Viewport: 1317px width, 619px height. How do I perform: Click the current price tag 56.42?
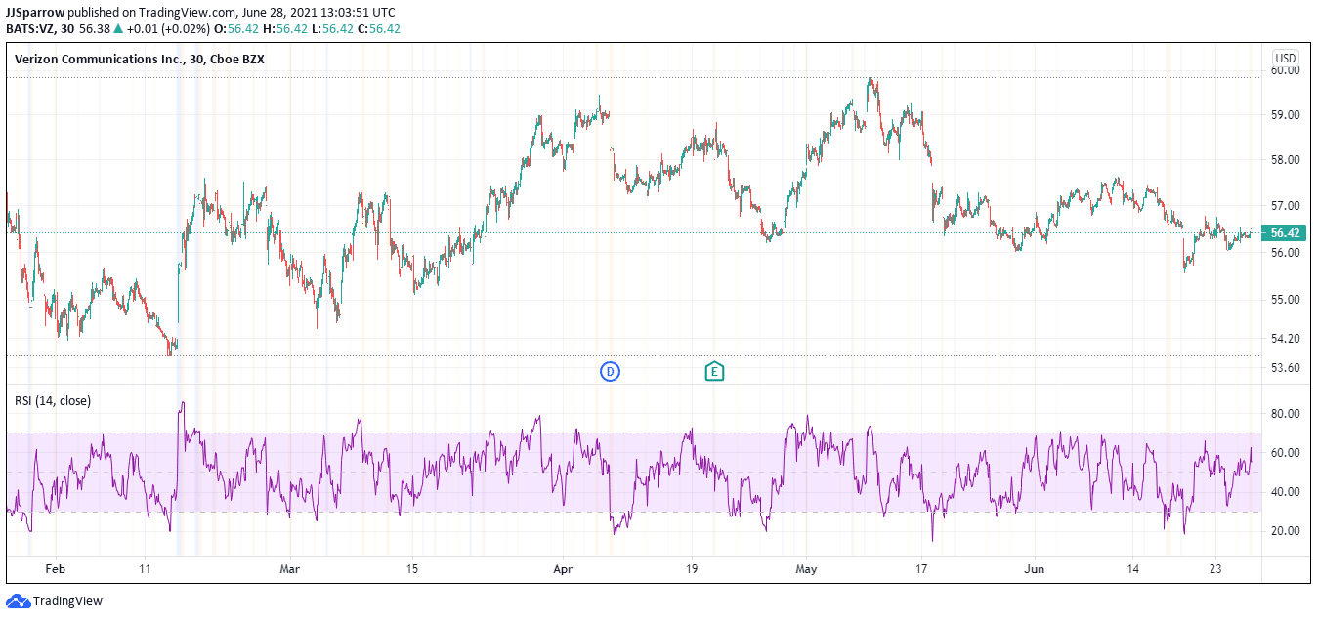[1285, 233]
